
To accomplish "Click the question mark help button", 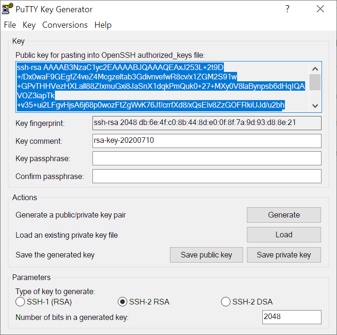I will pos(287,9).
